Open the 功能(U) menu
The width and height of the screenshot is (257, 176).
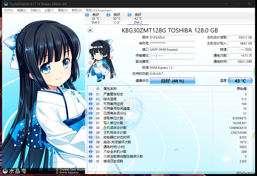tap(35, 10)
